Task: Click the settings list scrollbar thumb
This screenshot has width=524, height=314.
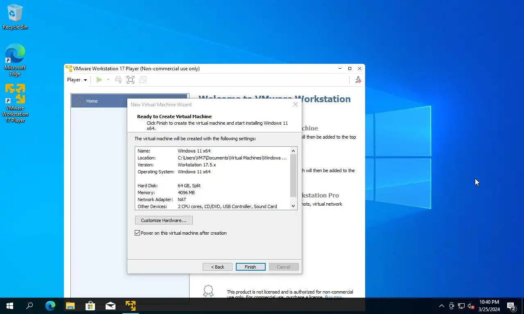Action: [x=293, y=176]
